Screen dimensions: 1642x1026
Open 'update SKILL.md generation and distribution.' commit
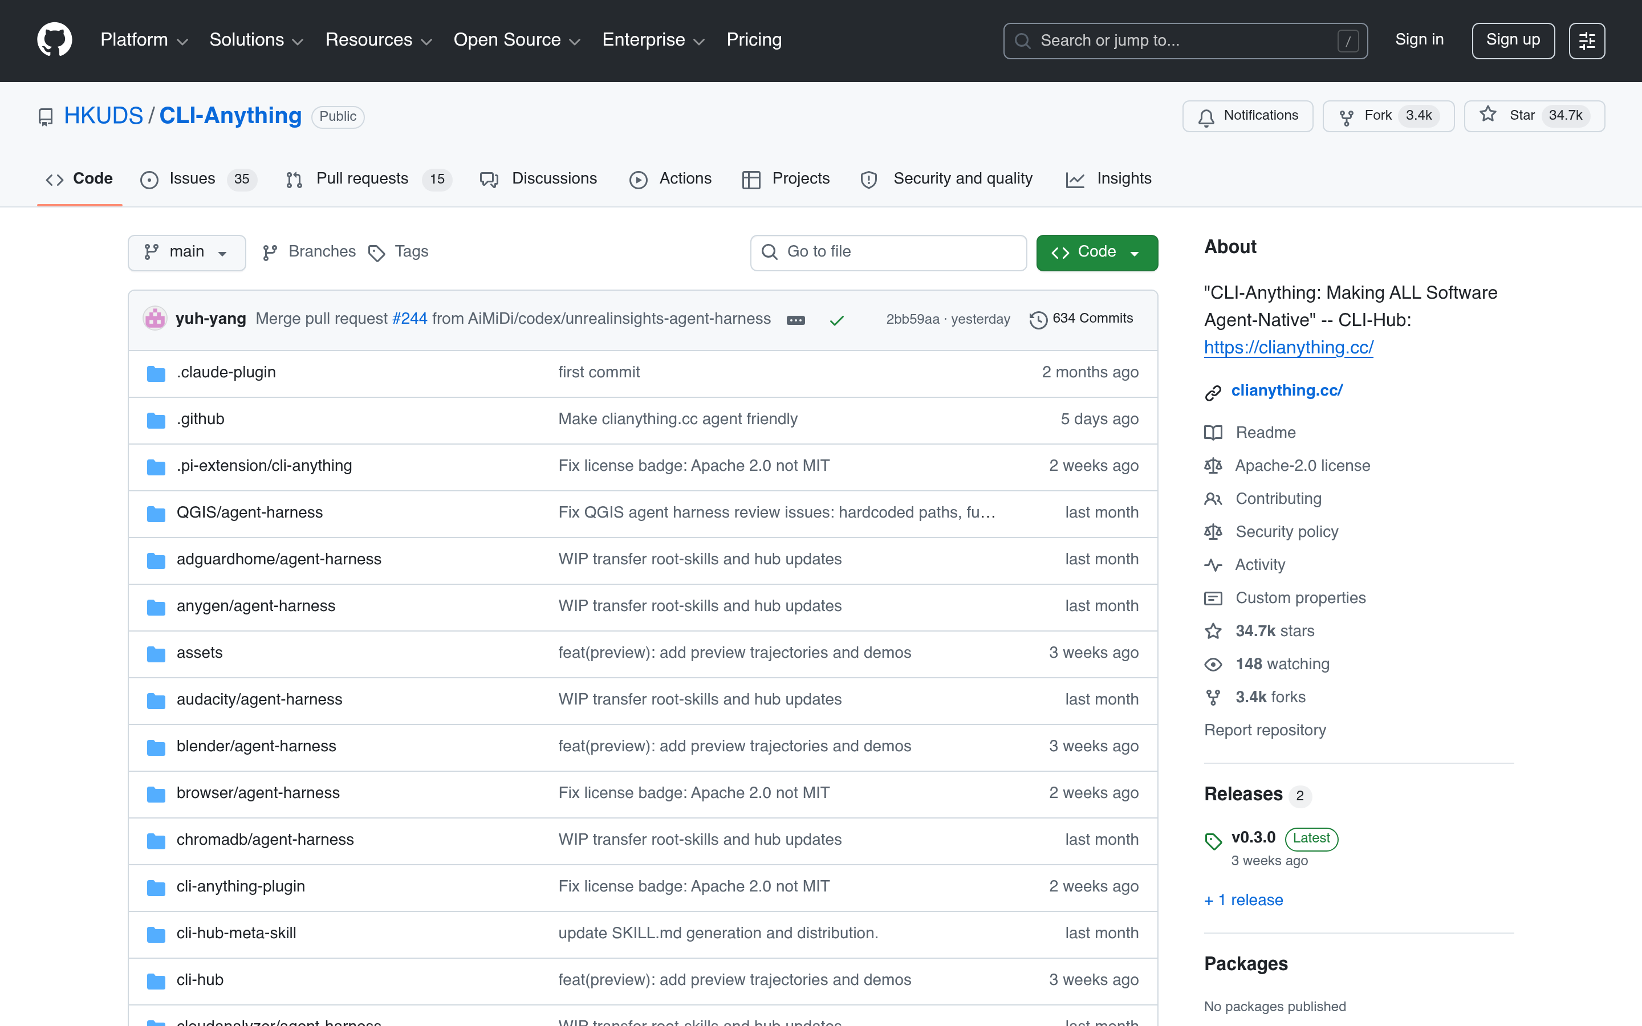point(718,933)
